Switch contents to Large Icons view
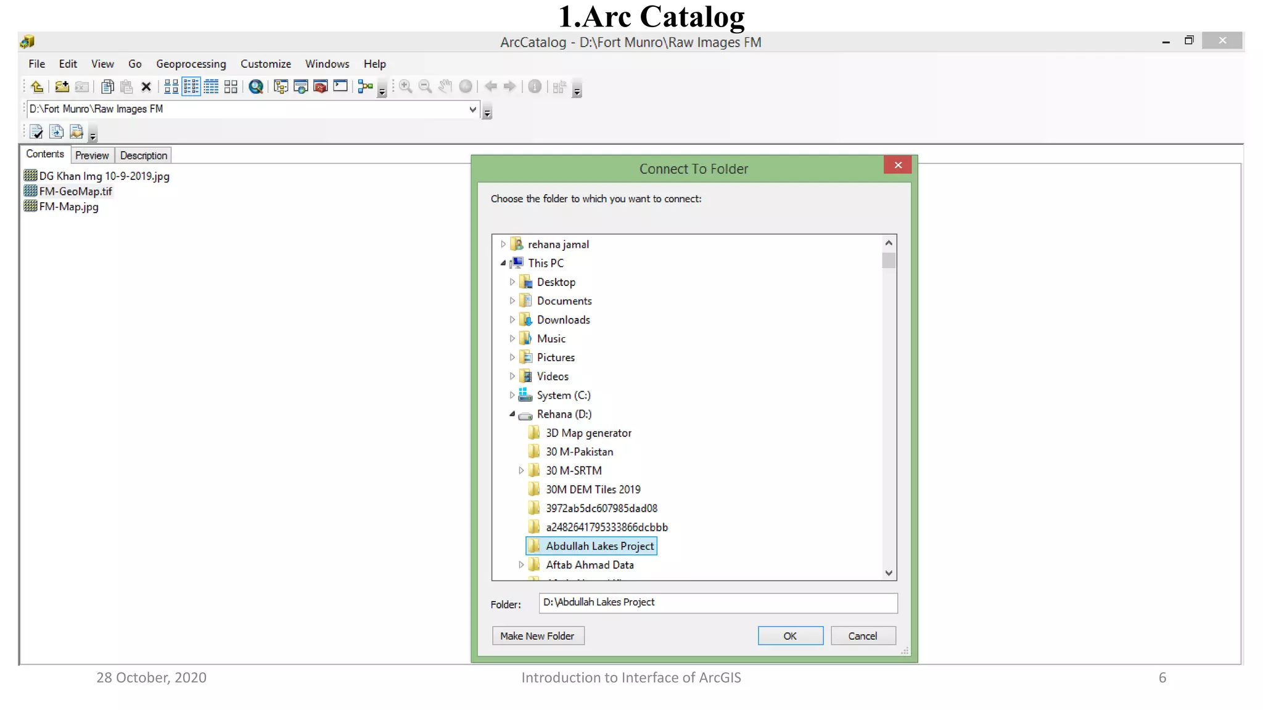 [x=171, y=87]
